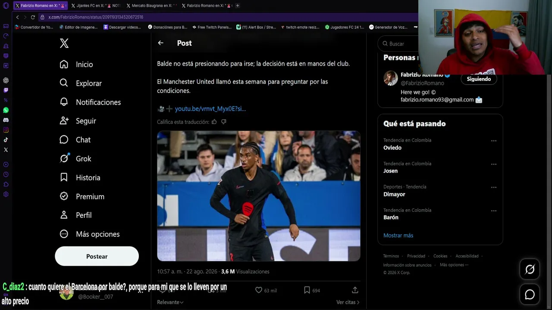Click the Postear button

coord(97,256)
